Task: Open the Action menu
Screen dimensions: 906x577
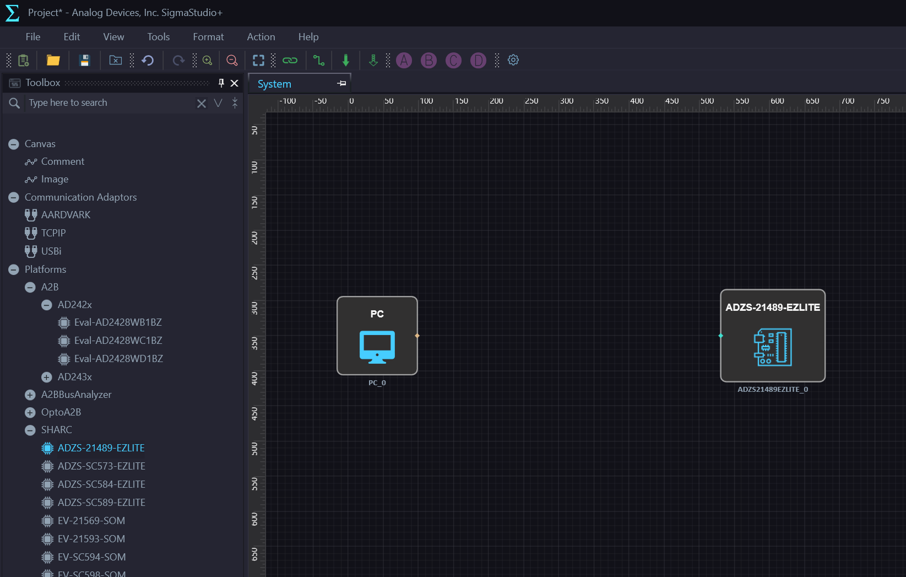Action: [x=261, y=37]
